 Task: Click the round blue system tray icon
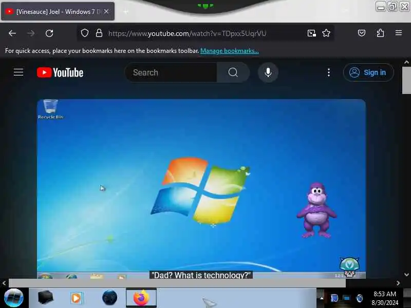[360, 298]
